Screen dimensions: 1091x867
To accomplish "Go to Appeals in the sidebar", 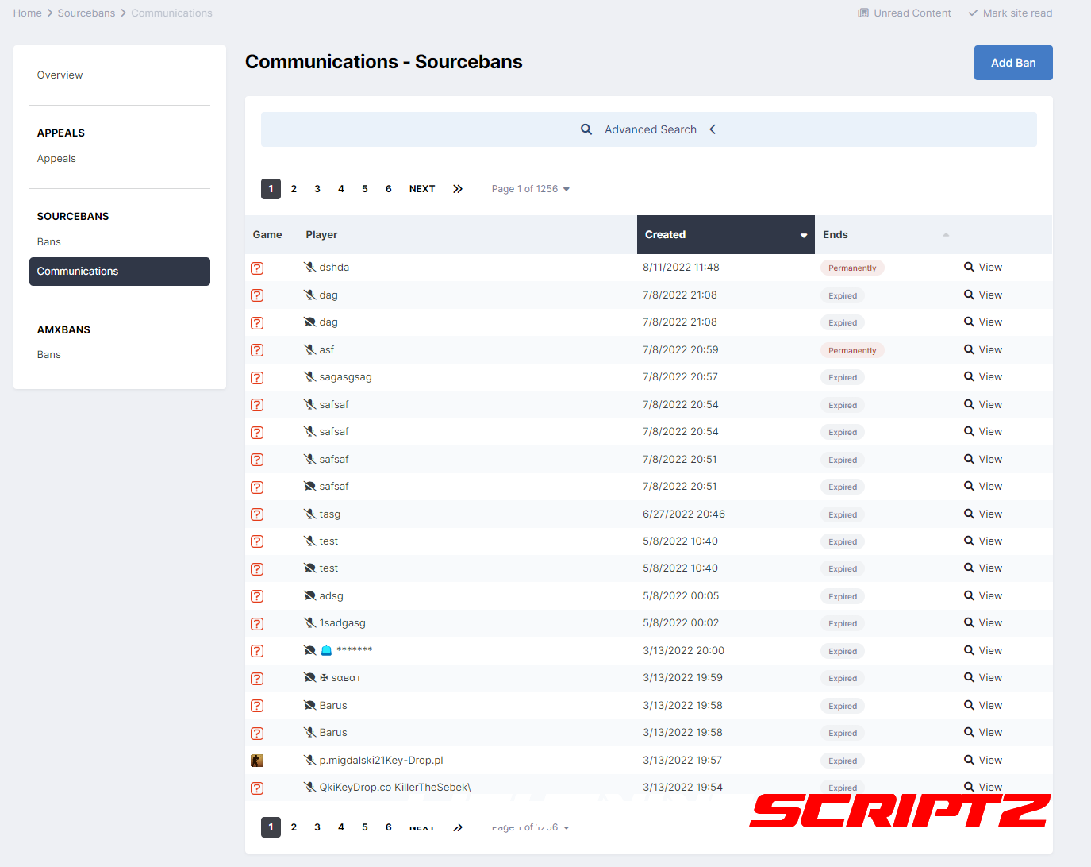I will point(56,159).
